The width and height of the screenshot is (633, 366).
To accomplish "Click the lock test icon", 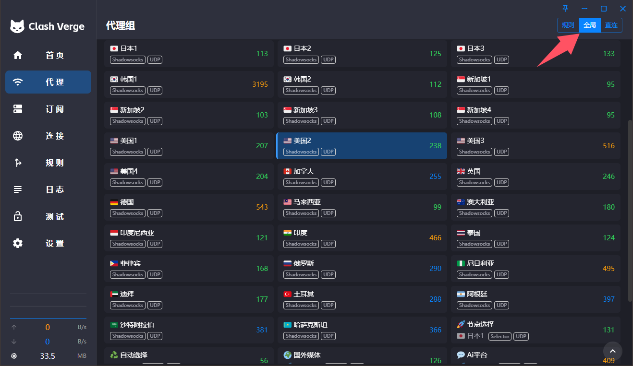I will click(18, 216).
